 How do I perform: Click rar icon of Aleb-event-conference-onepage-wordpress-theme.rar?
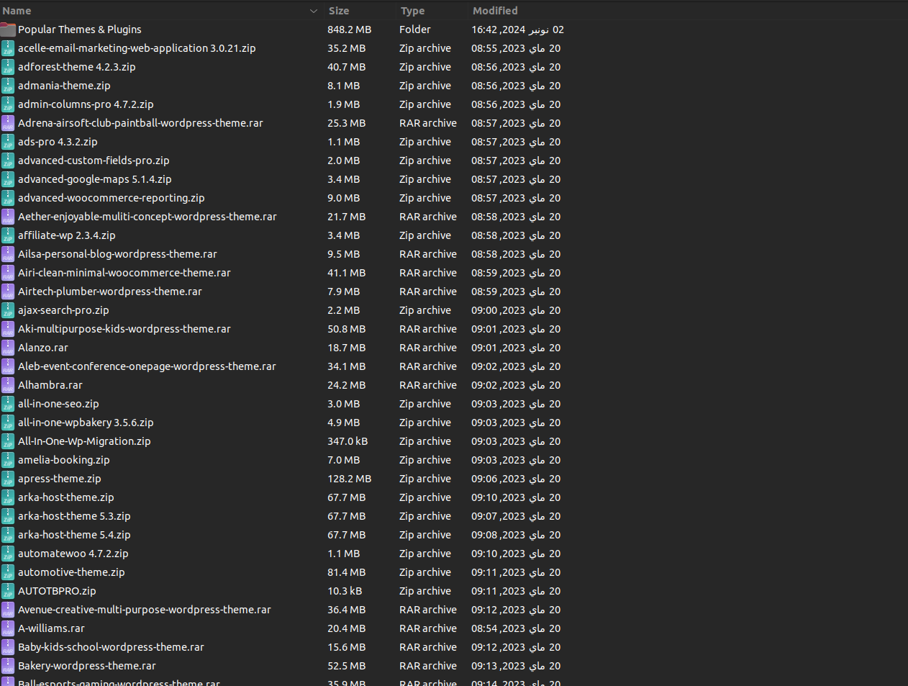pos(8,366)
